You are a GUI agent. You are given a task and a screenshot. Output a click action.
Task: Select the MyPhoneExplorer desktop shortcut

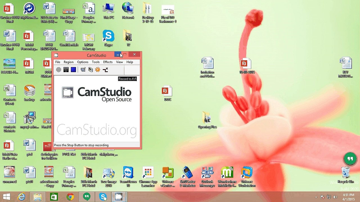click(x=29, y=11)
